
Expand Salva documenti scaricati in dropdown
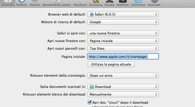pyautogui.click(x=123, y=87)
